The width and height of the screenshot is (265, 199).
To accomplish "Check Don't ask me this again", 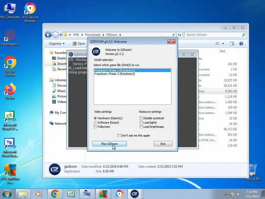I will [x=119, y=135].
